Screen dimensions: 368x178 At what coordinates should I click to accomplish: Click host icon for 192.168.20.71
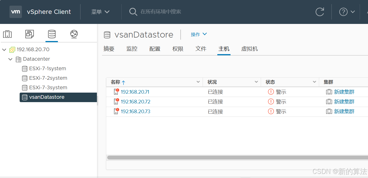(x=116, y=92)
